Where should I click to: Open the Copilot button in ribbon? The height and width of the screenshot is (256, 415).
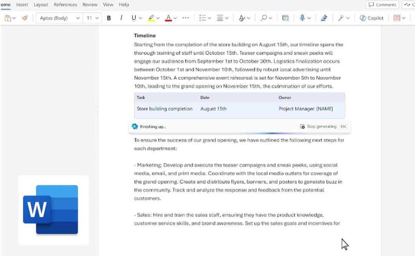372,18
